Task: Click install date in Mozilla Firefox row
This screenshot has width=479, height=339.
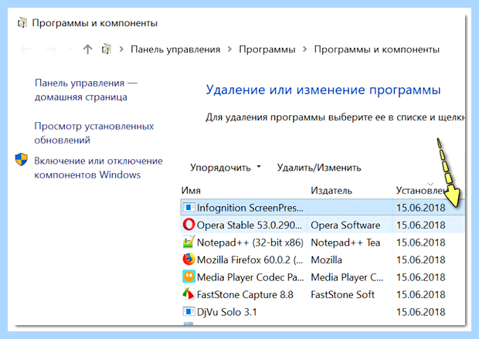Action: click(420, 260)
